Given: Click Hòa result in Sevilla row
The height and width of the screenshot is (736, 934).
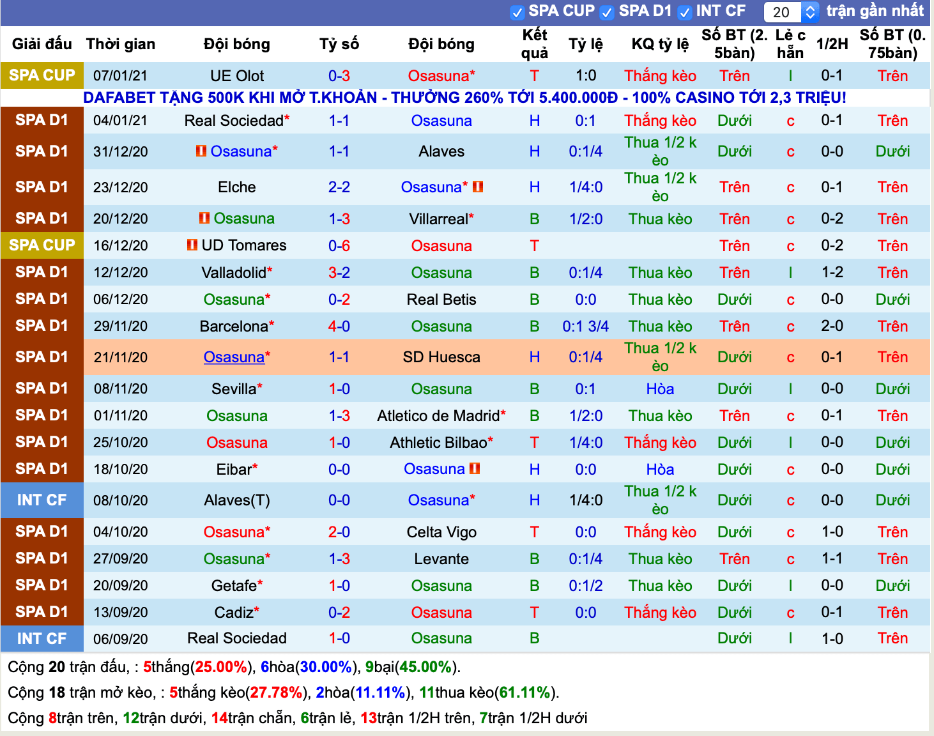Looking at the screenshot, I should coord(661,389).
